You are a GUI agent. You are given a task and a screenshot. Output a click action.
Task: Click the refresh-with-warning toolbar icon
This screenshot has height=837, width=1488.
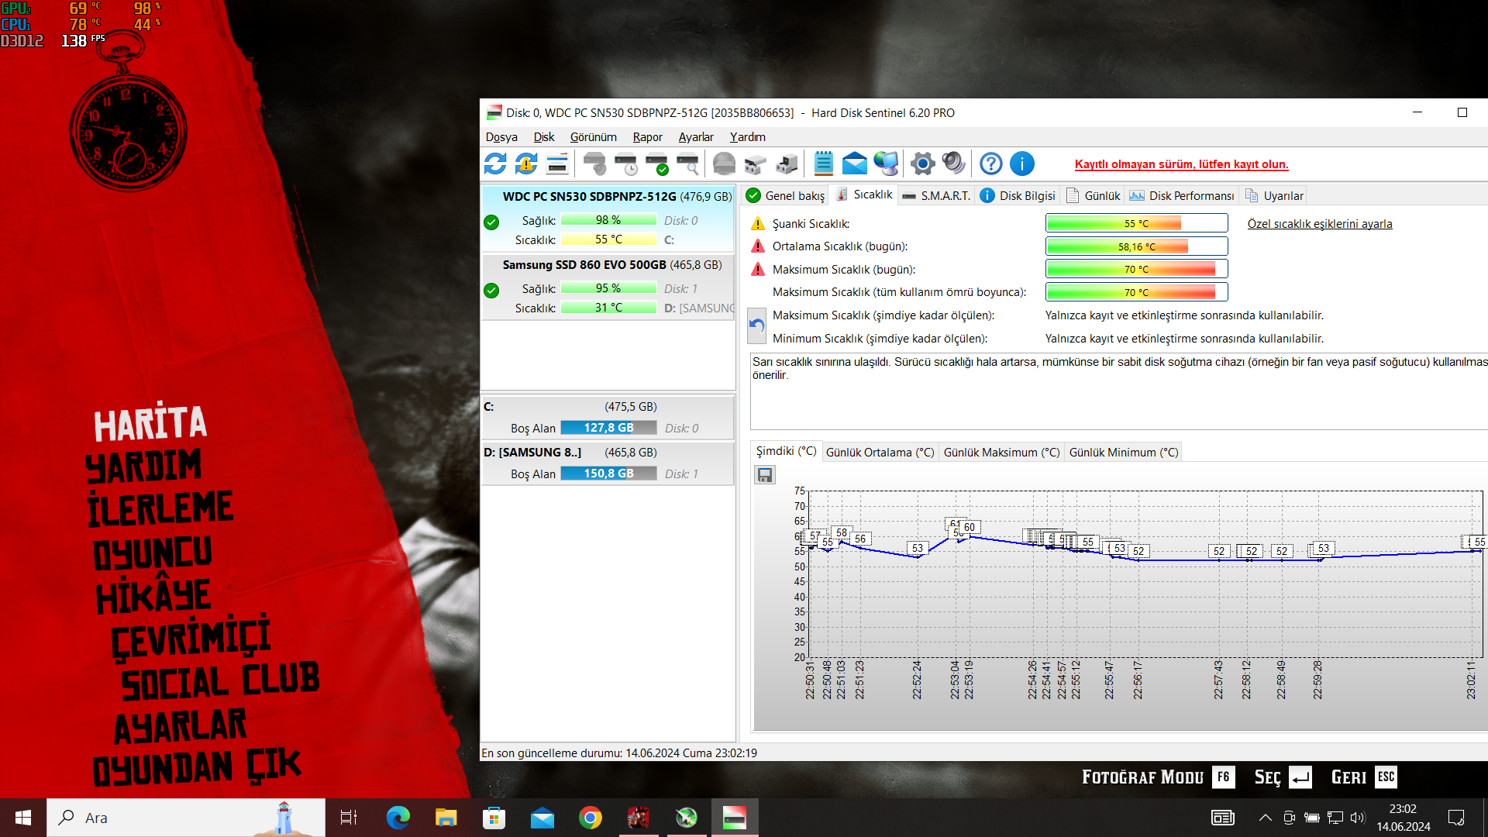[526, 164]
